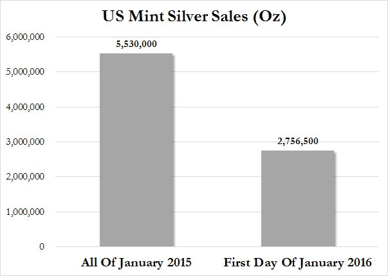Click the 1,000,000 y-axis label
The image size is (388, 276).
coord(26,212)
